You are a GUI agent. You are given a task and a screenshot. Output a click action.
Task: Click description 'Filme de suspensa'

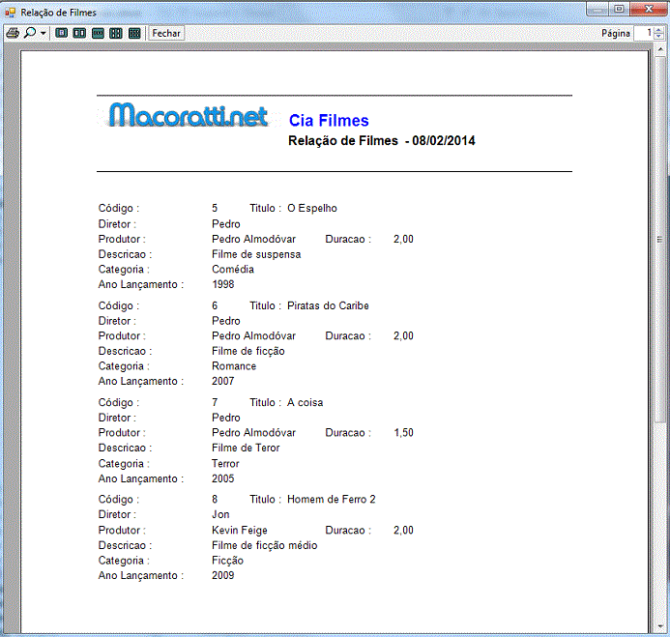pos(256,254)
